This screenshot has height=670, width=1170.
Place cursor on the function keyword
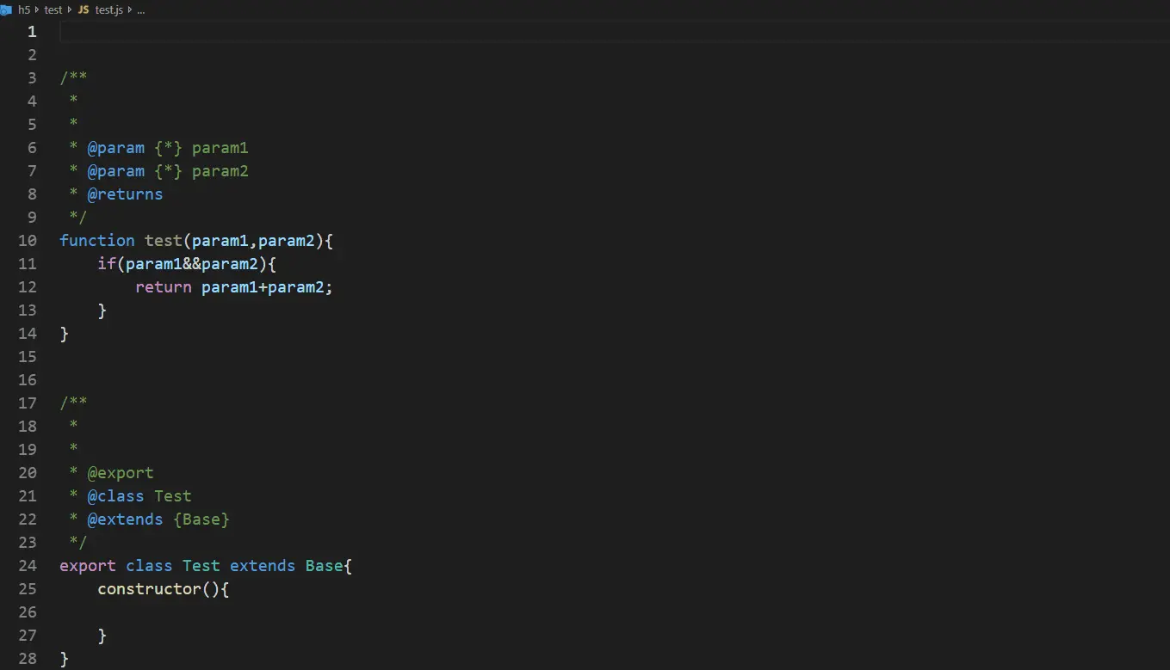click(97, 241)
